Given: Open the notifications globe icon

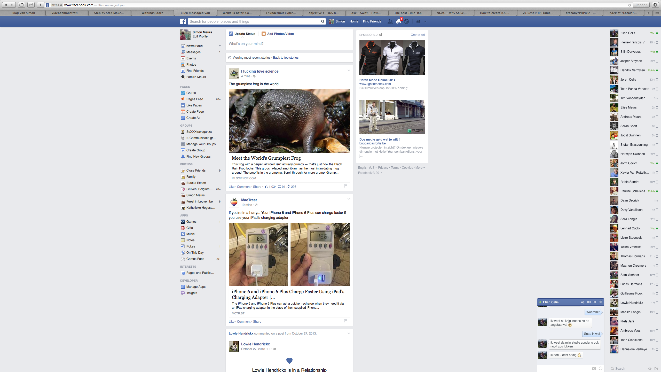Looking at the screenshot, I should [407, 22].
